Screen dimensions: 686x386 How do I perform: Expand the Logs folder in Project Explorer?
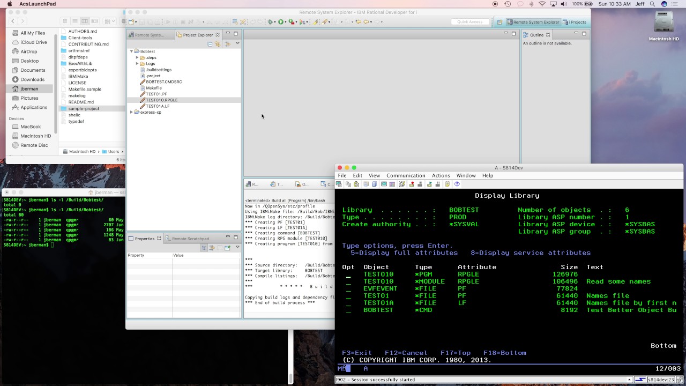137,64
